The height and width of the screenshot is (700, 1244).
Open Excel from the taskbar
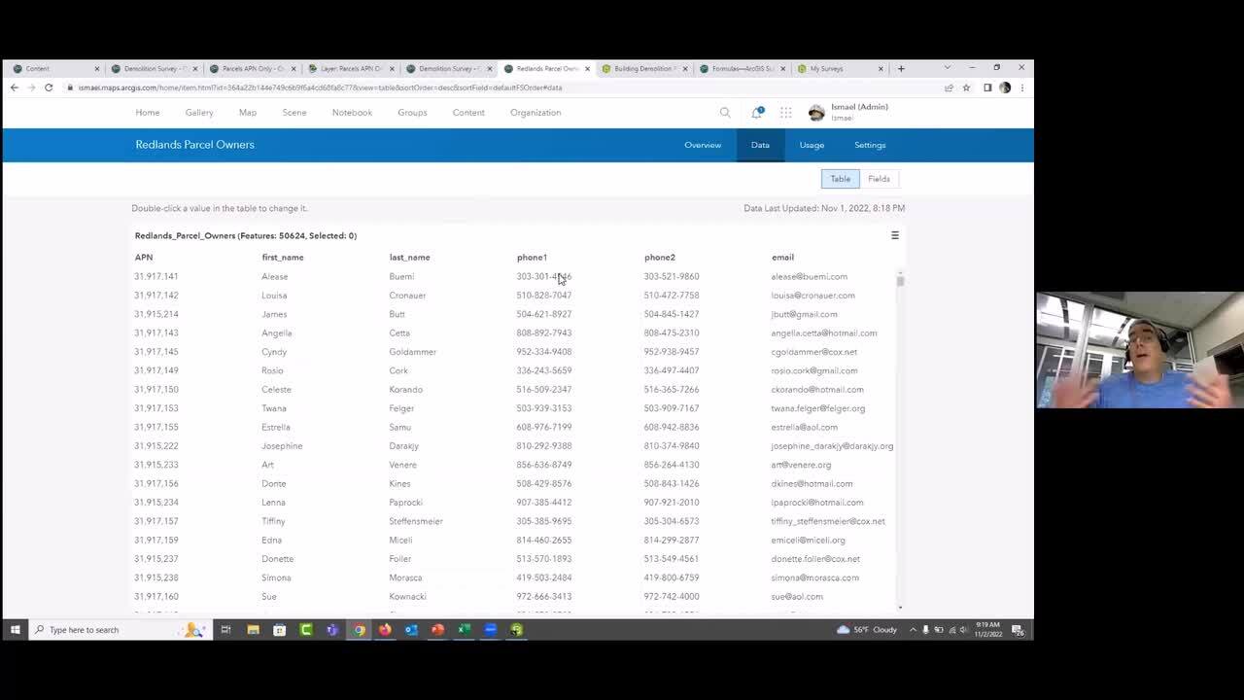click(x=464, y=630)
